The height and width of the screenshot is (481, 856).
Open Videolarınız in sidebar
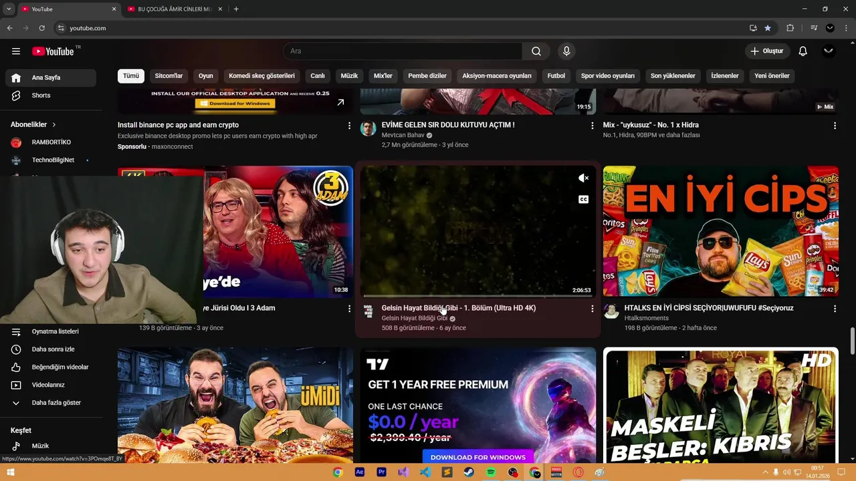(x=51, y=385)
